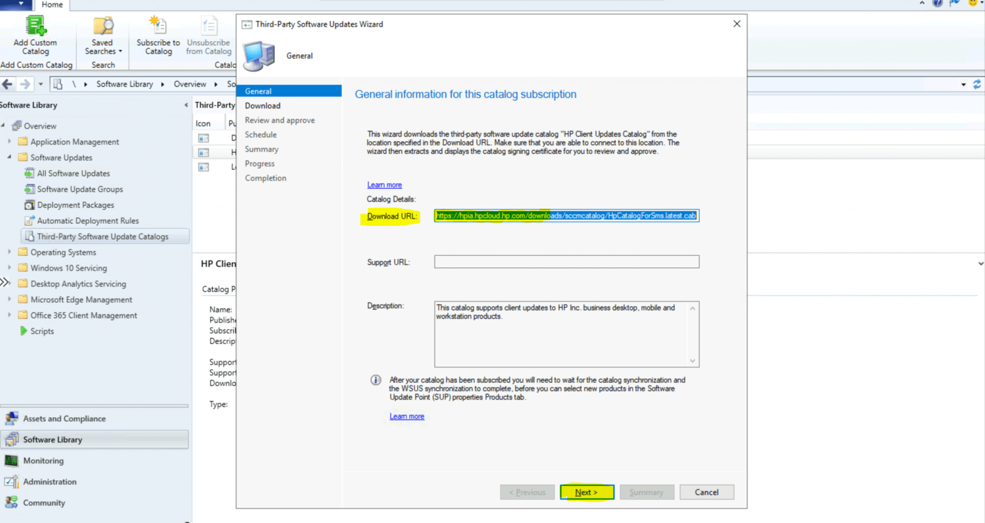Click the refresh icon in address bar
This screenshot has height=523, width=985.
pos(977,84)
